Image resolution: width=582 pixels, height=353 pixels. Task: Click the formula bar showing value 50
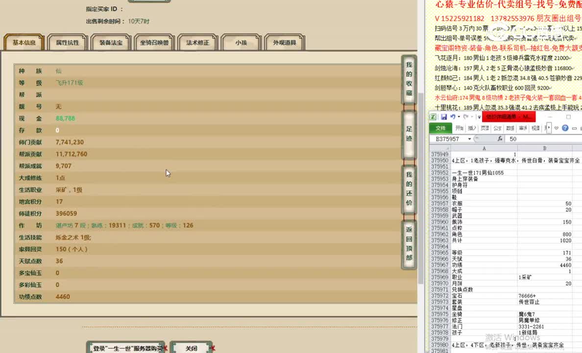click(512, 138)
